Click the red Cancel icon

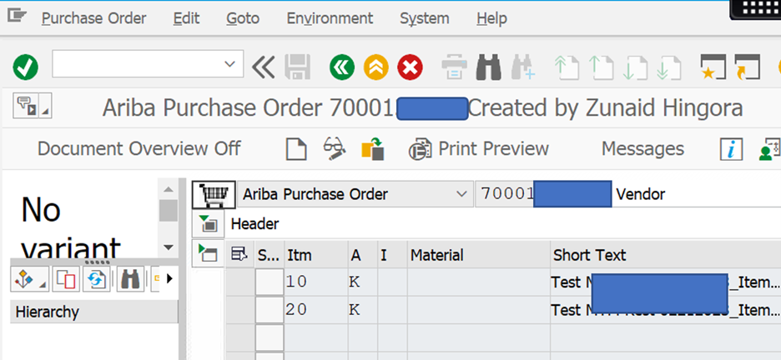(410, 67)
